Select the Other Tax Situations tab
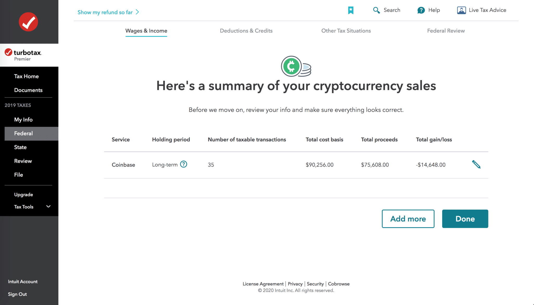This screenshot has width=534, height=305. click(346, 30)
